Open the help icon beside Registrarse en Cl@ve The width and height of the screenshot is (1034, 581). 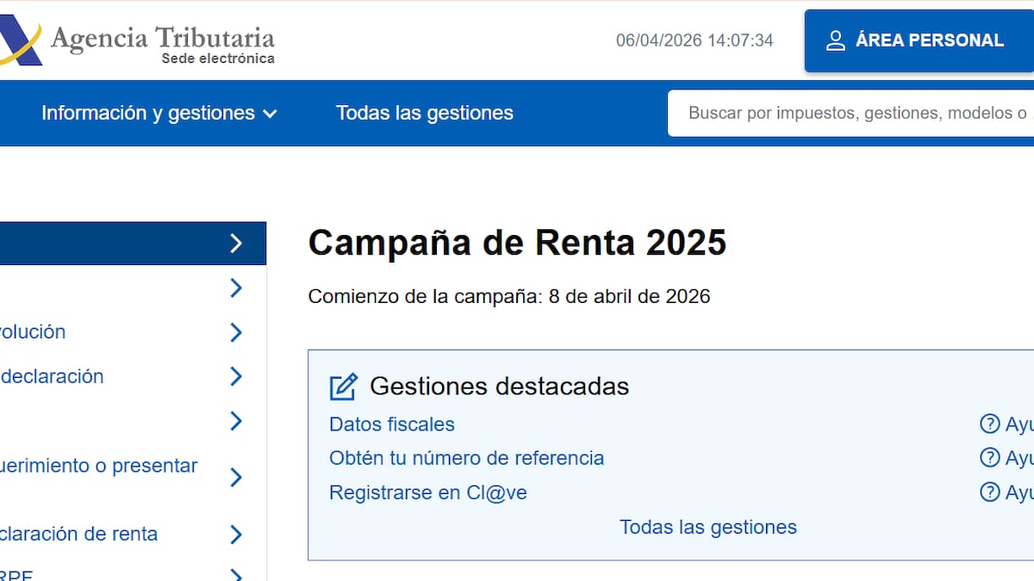point(987,492)
